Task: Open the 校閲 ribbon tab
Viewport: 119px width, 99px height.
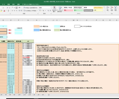Action: click(x=9, y=4)
